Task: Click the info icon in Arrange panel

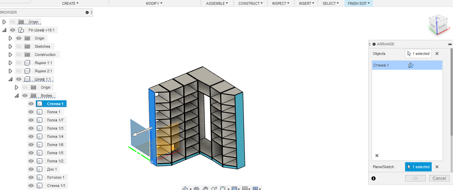Action: click(x=374, y=178)
